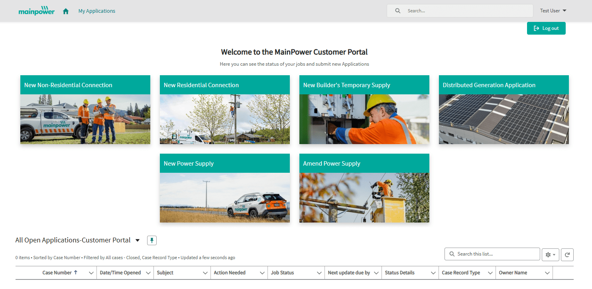Open Case Record Type column chevron

pyautogui.click(x=490, y=273)
